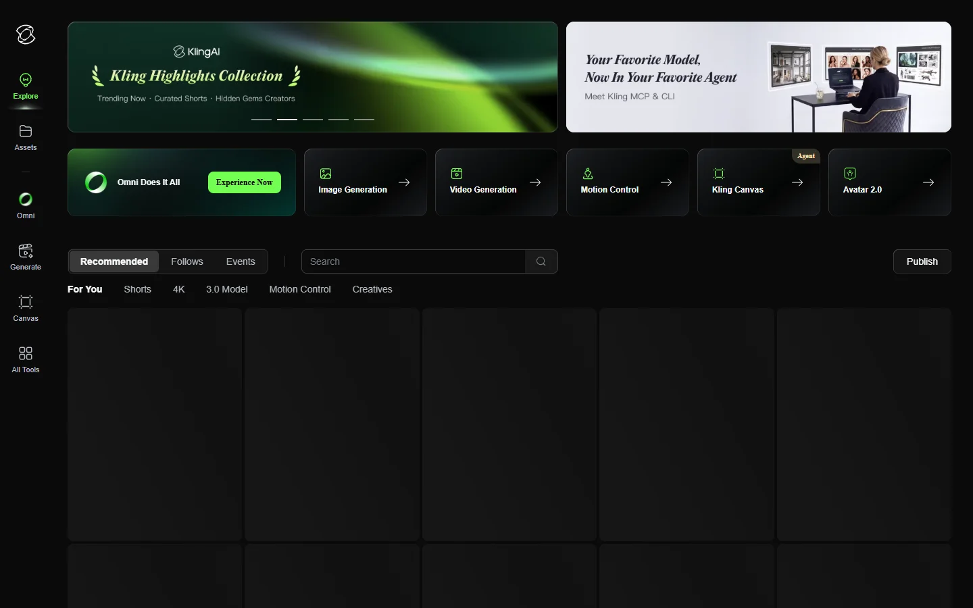Go to the fourth carousel slide indicator

339,120
